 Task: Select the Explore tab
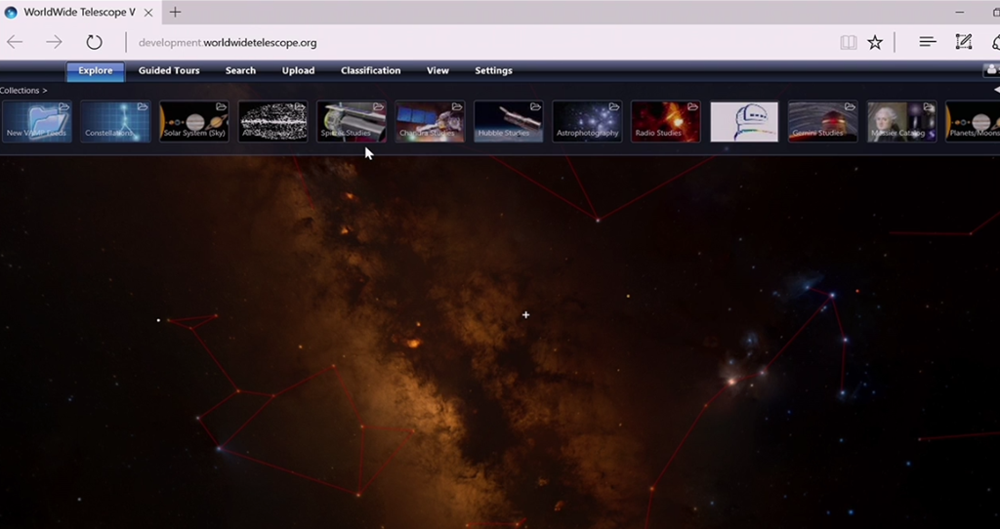click(x=96, y=70)
